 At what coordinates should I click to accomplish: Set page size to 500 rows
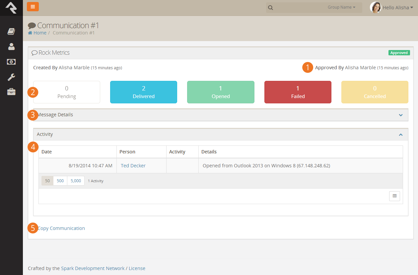[60, 181]
